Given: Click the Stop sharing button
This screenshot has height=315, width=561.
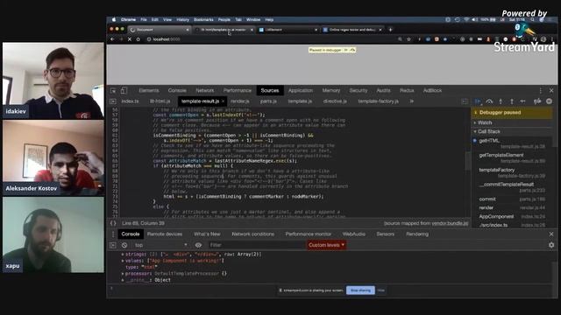Looking at the screenshot, I should click(x=360, y=290).
